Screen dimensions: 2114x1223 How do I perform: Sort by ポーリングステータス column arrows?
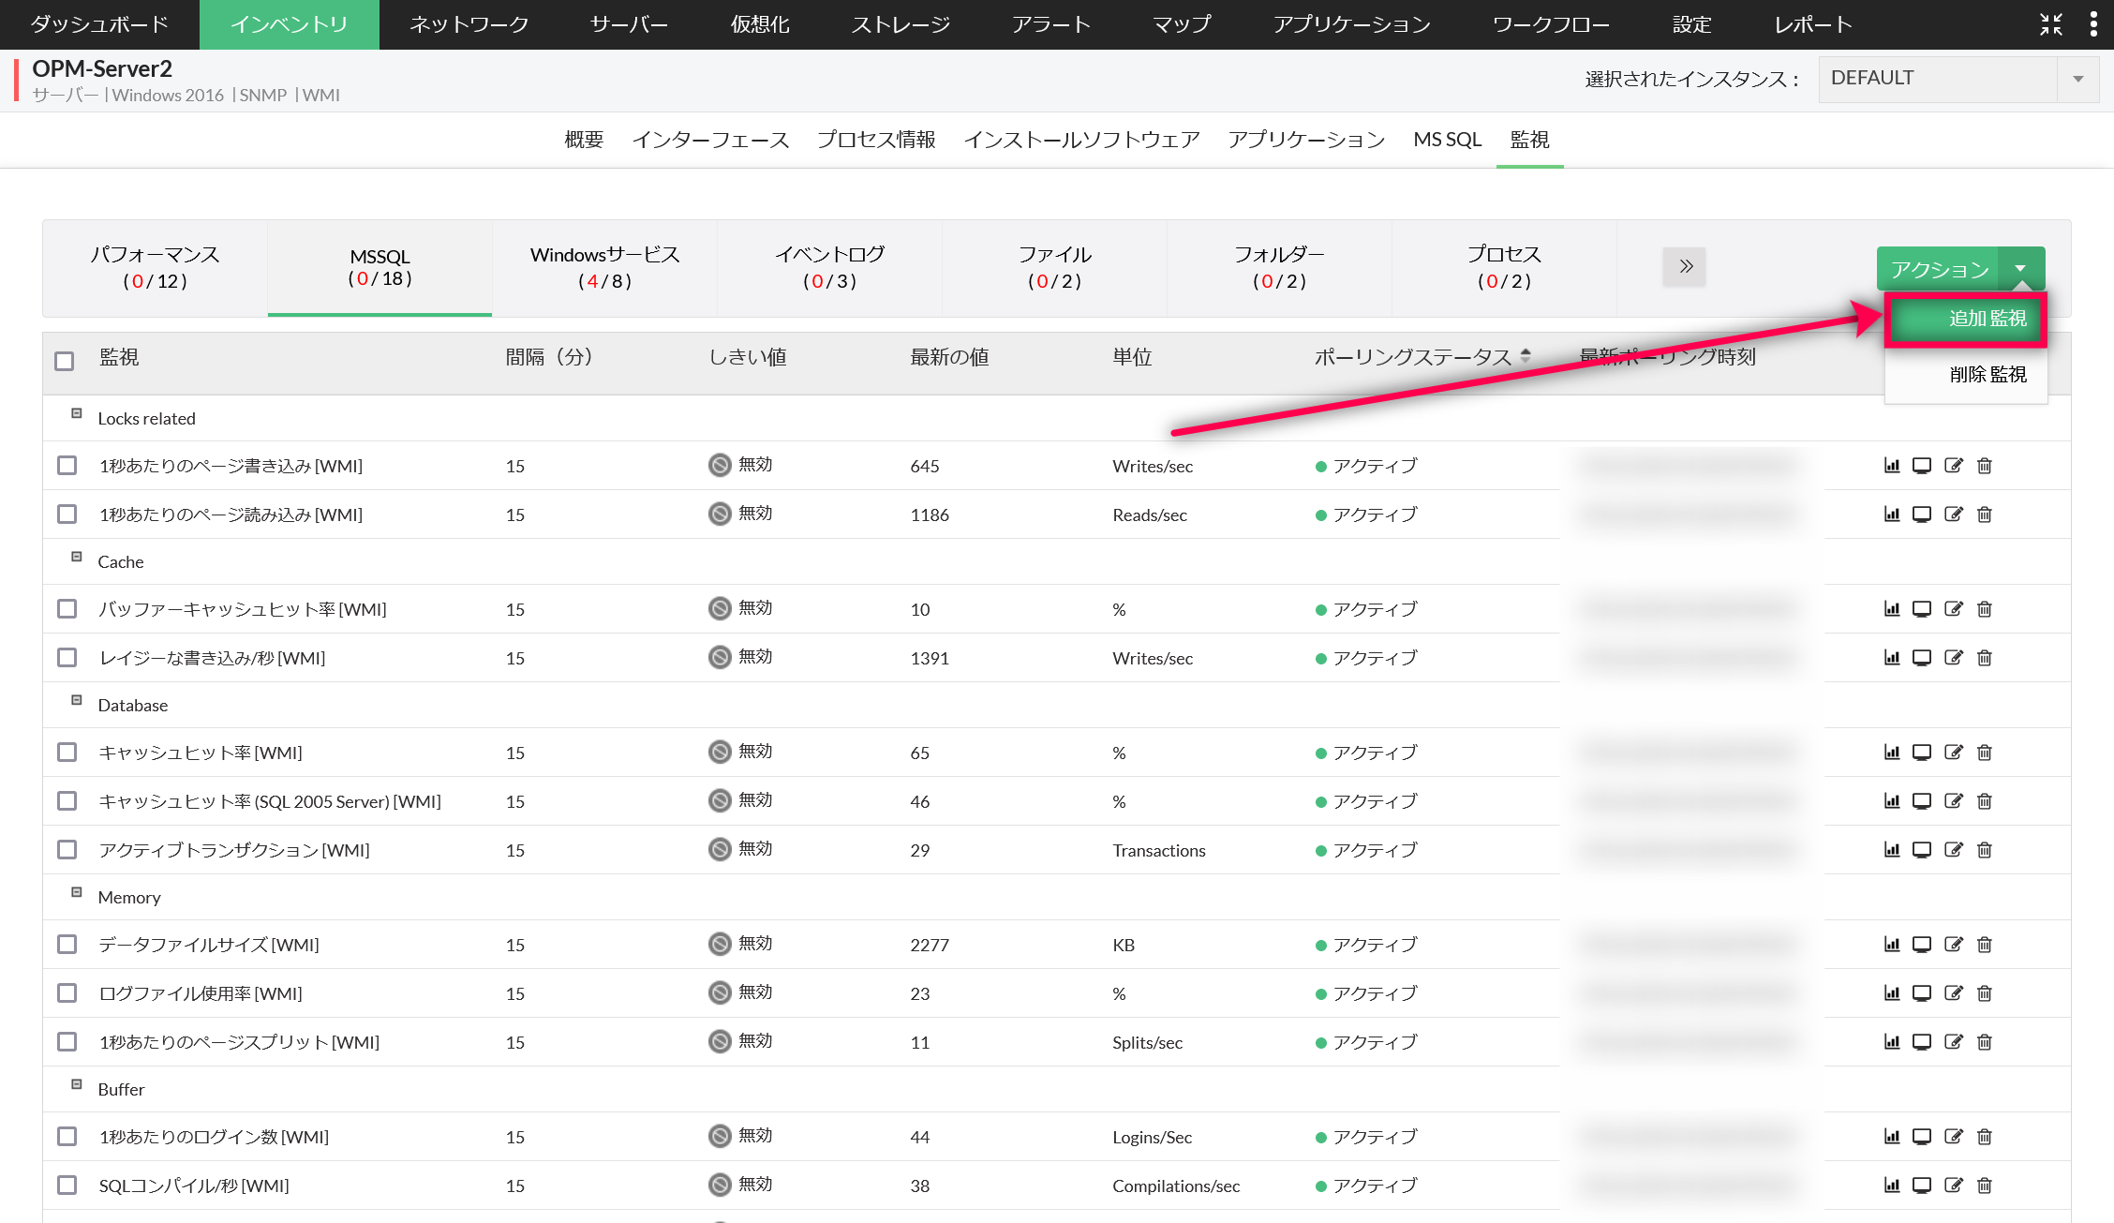pos(1526,356)
